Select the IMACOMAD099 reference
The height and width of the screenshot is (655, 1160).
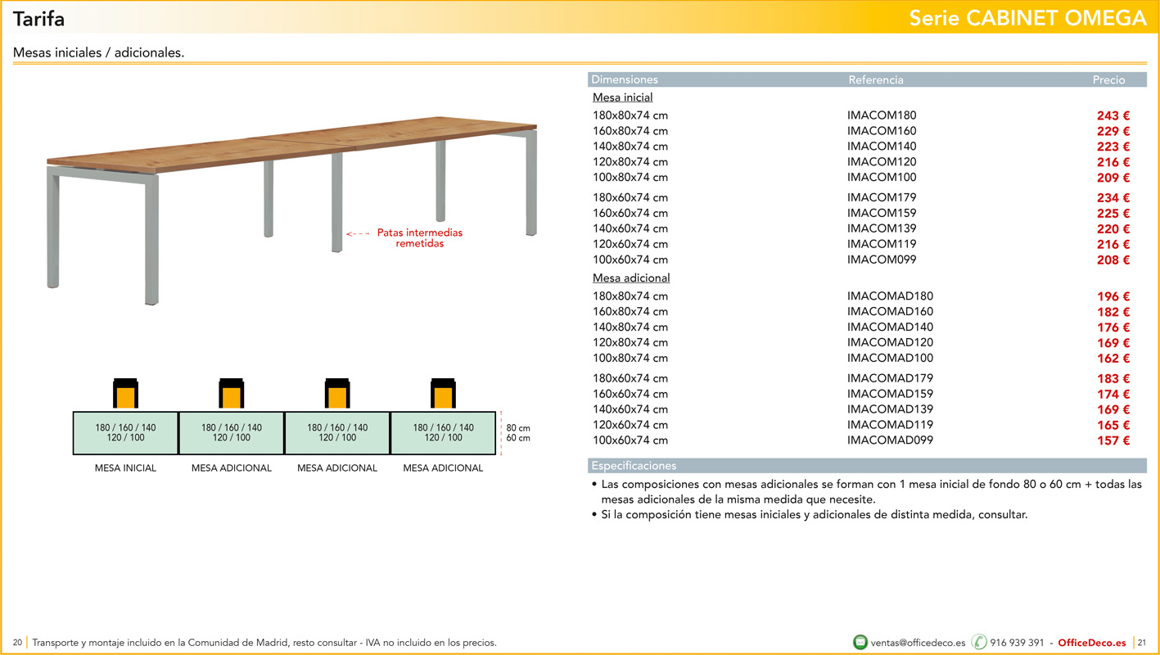[x=890, y=440]
